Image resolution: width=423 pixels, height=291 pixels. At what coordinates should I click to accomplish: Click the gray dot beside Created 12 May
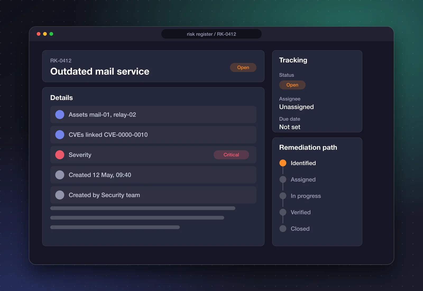pos(60,175)
